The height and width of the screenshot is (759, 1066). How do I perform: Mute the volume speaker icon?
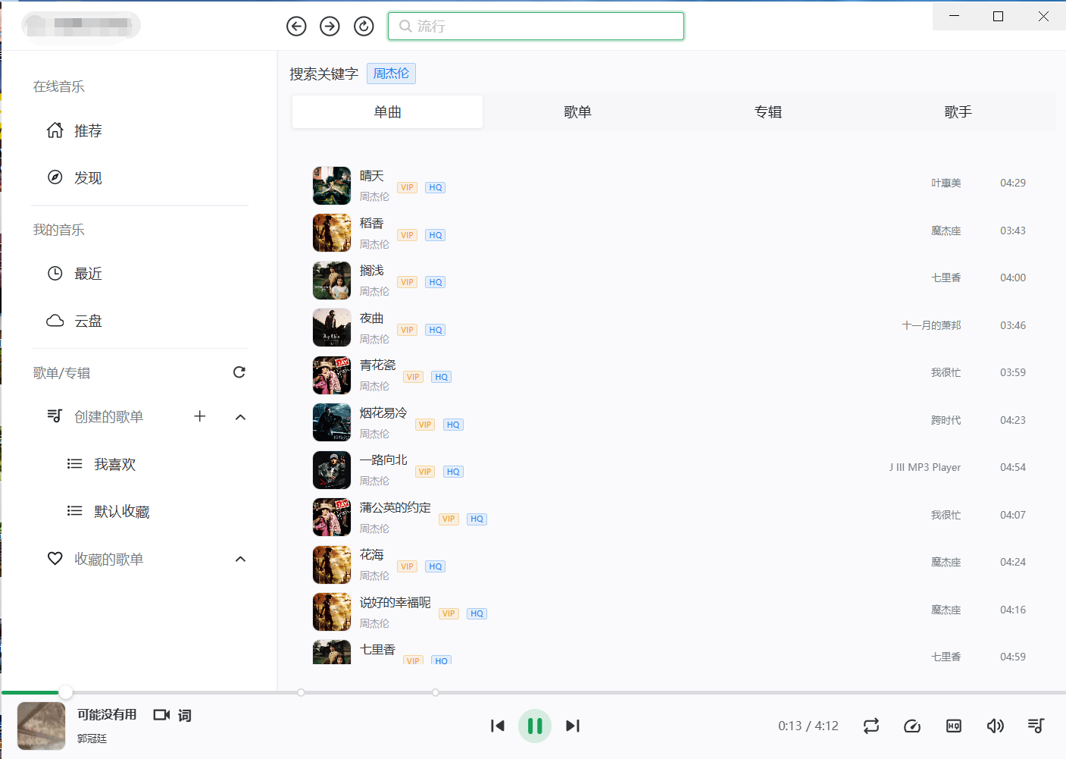coord(995,726)
